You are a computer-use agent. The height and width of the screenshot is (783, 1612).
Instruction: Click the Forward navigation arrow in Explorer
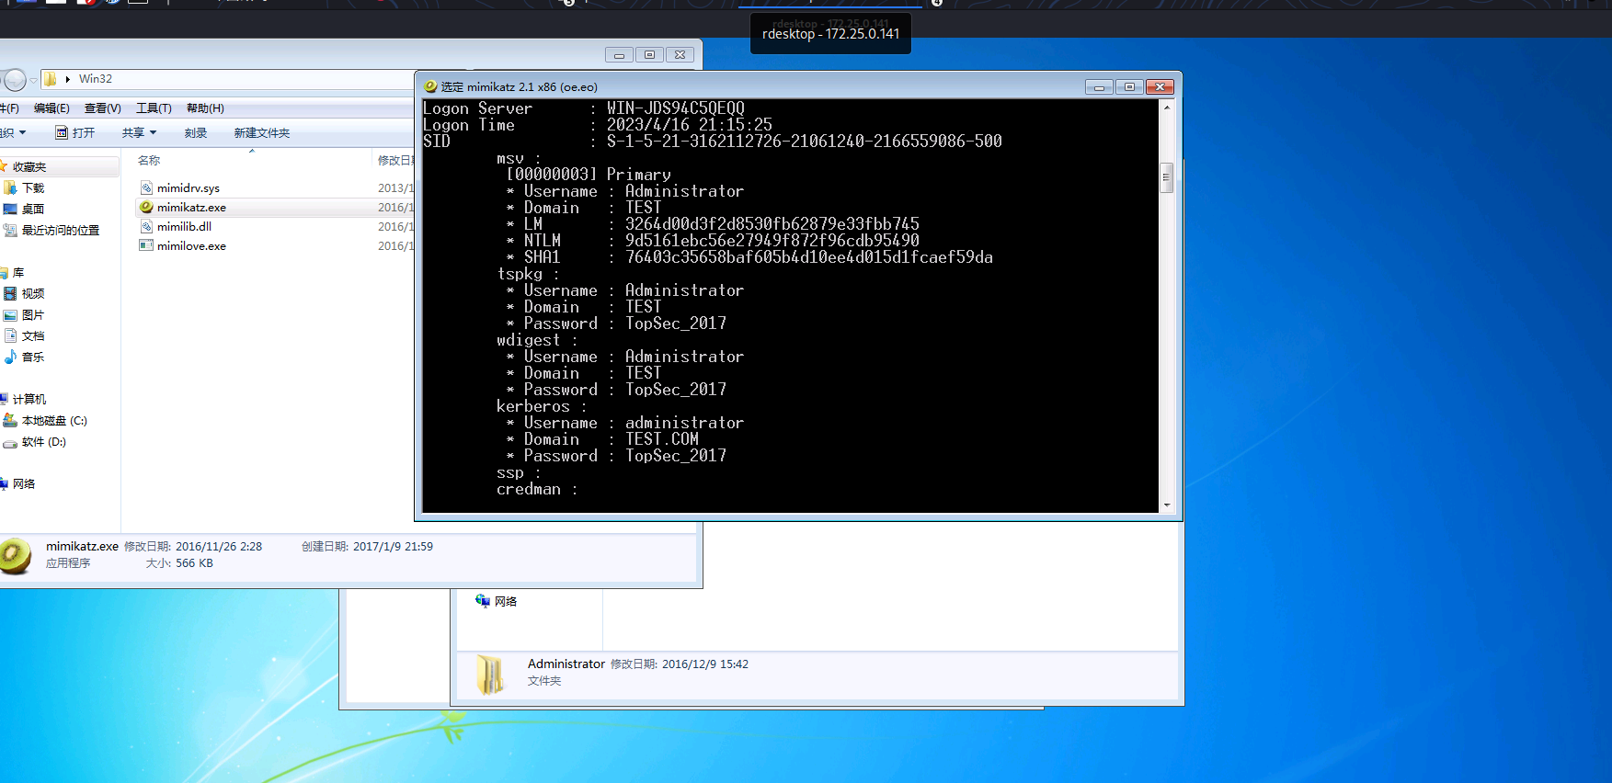click(15, 80)
